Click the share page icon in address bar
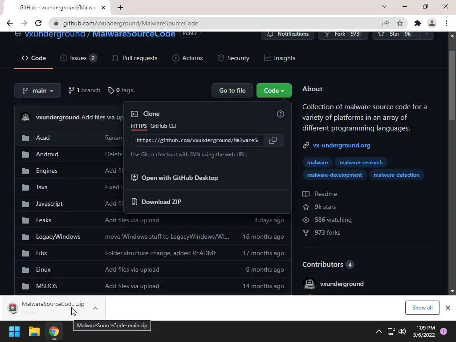Image resolution: width=456 pixels, height=342 pixels. pyautogui.click(x=386, y=23)
